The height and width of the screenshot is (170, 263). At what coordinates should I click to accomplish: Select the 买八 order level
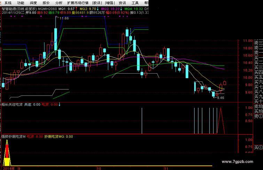click(258, 92)
